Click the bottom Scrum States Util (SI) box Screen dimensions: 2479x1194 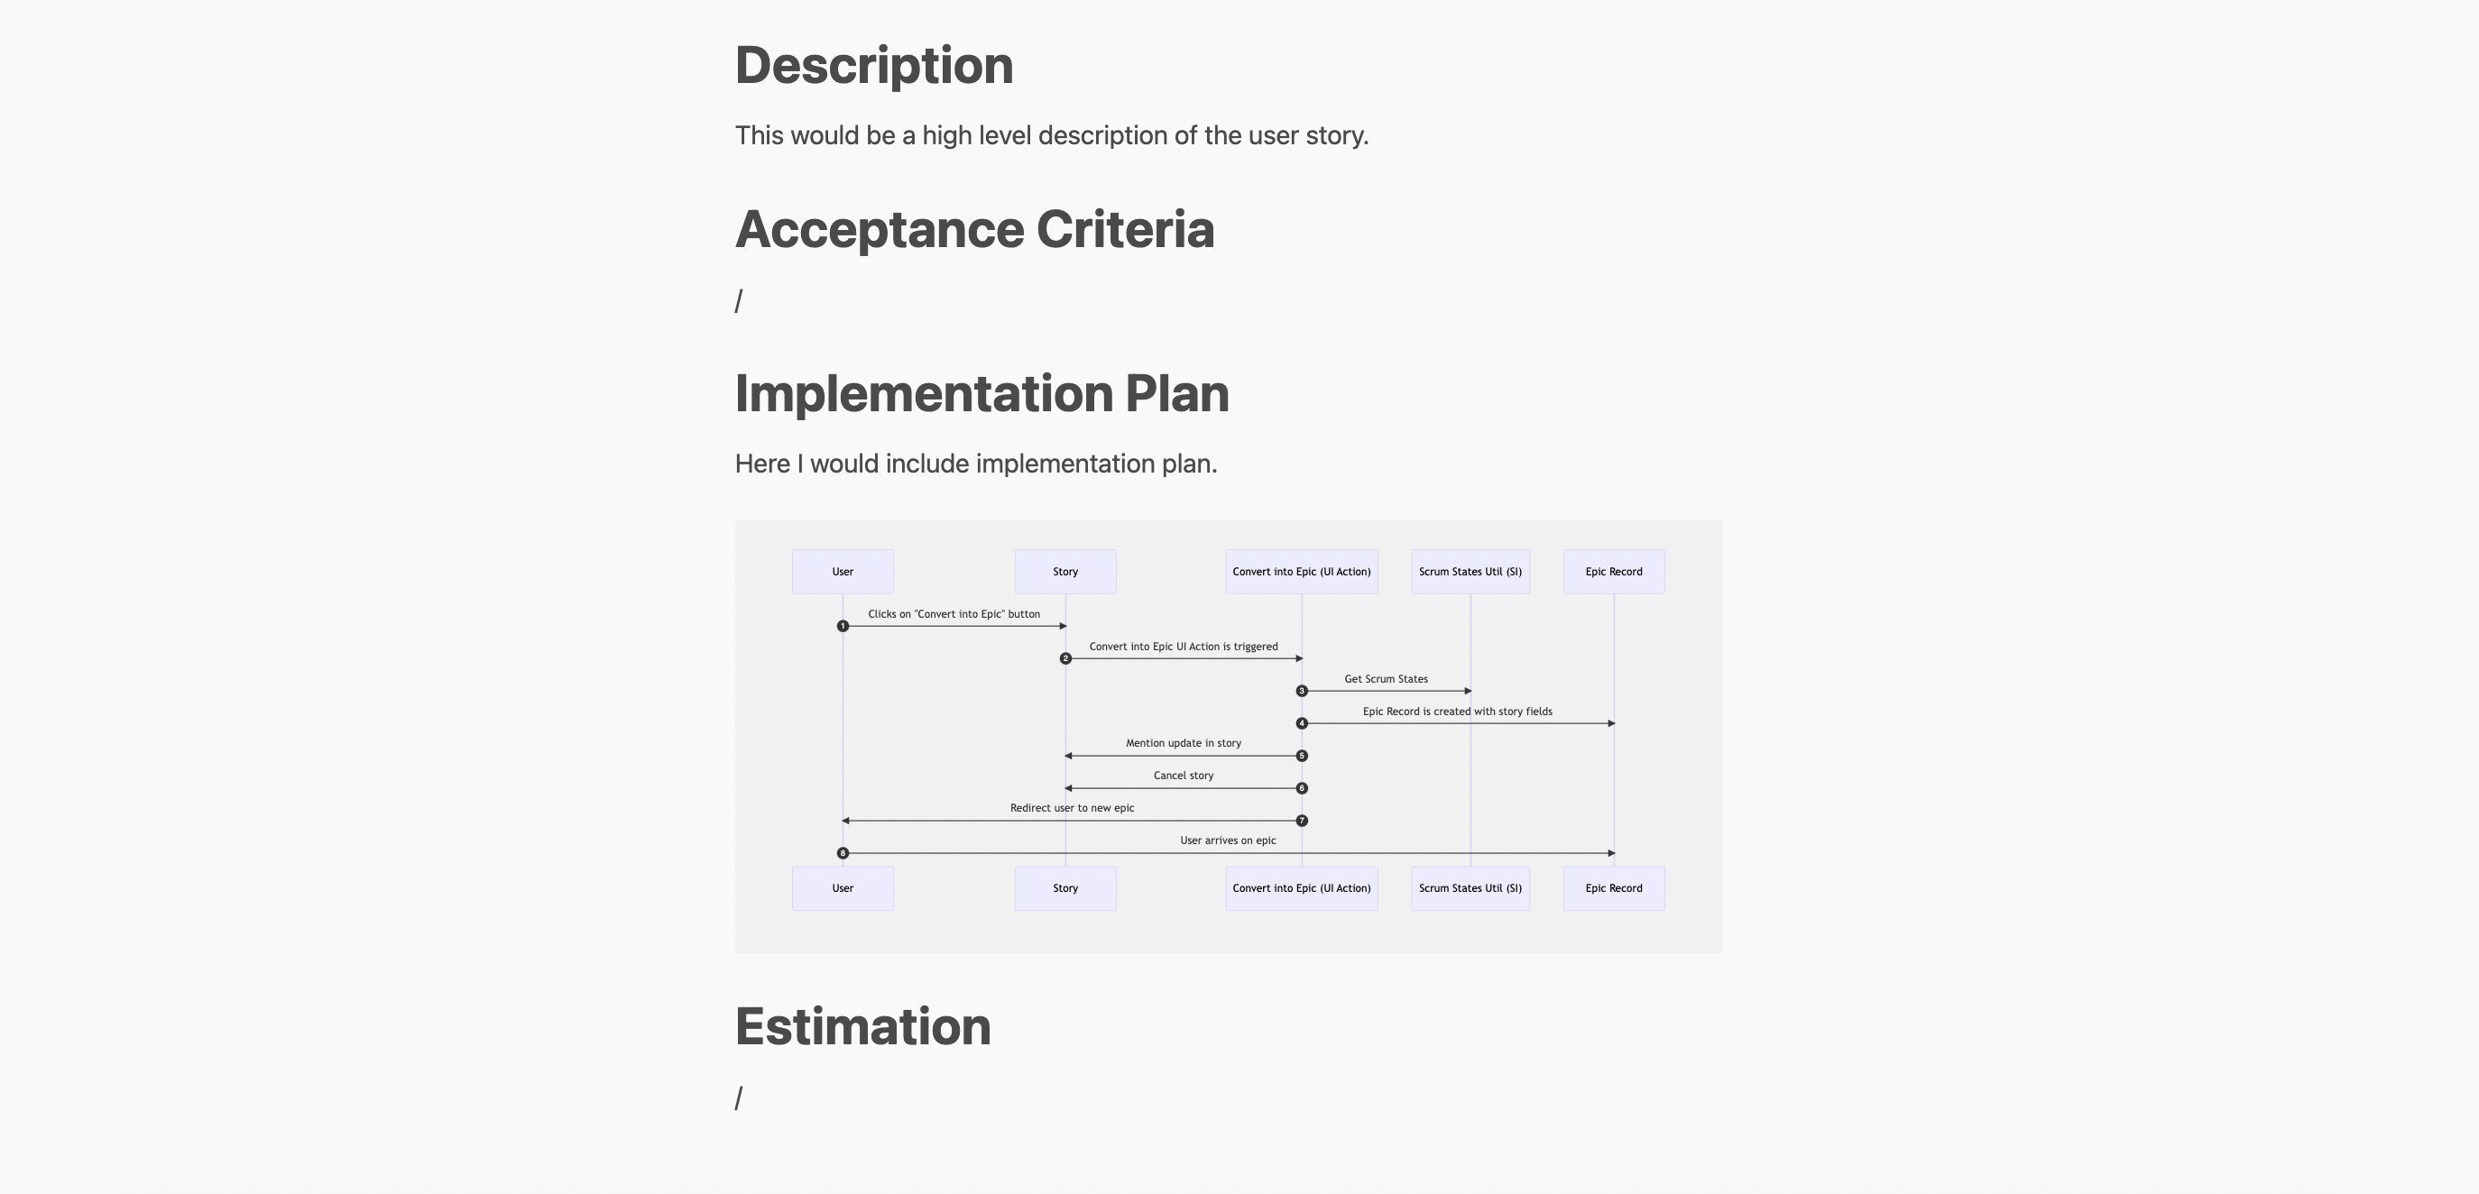click(1470, 888)
